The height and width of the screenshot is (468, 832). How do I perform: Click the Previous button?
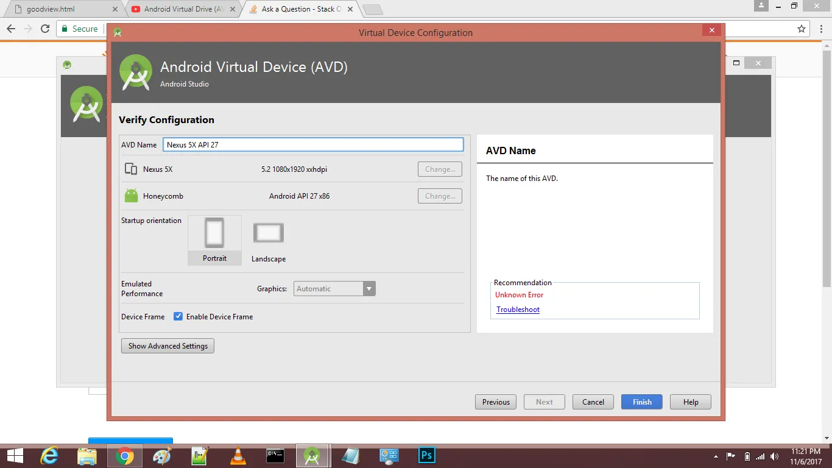point(496,402)
